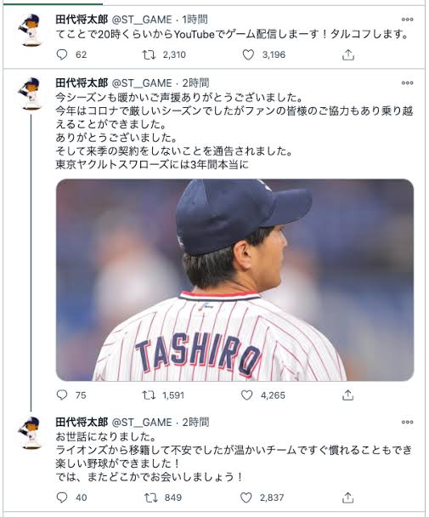Share the お世話になりました tweet
This screenshot has height=517, width=429.
coord(347,497)
